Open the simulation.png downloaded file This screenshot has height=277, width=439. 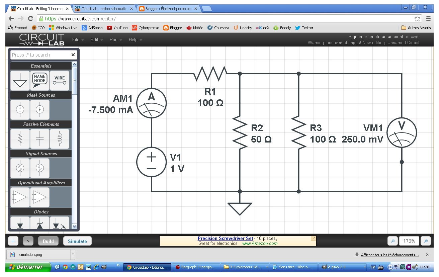(38, 255)
